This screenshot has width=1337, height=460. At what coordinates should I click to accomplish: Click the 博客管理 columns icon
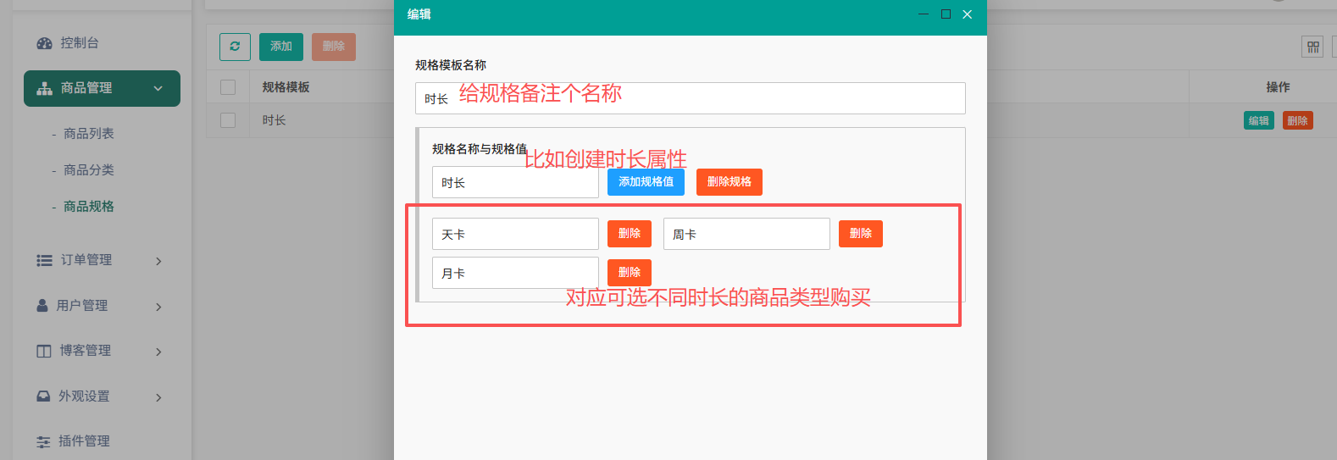click(44, 351)
